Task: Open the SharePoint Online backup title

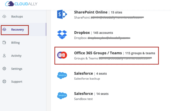Action: coord(91,12)
